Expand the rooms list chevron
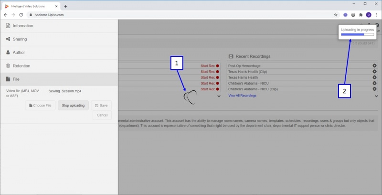 click(219, 96)
